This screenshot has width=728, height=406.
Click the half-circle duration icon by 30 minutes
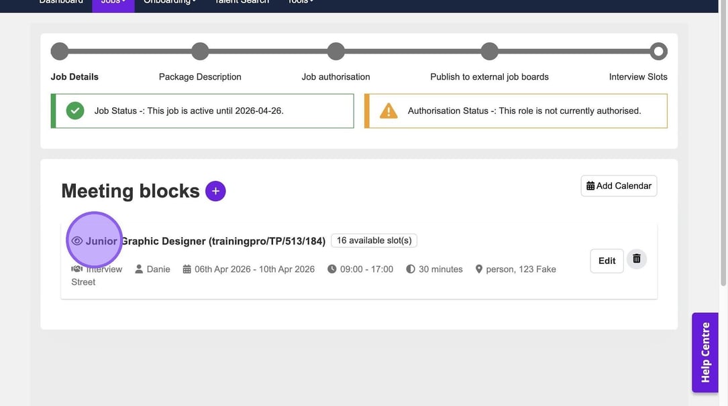pyautogui.click(x=411, y=269)
